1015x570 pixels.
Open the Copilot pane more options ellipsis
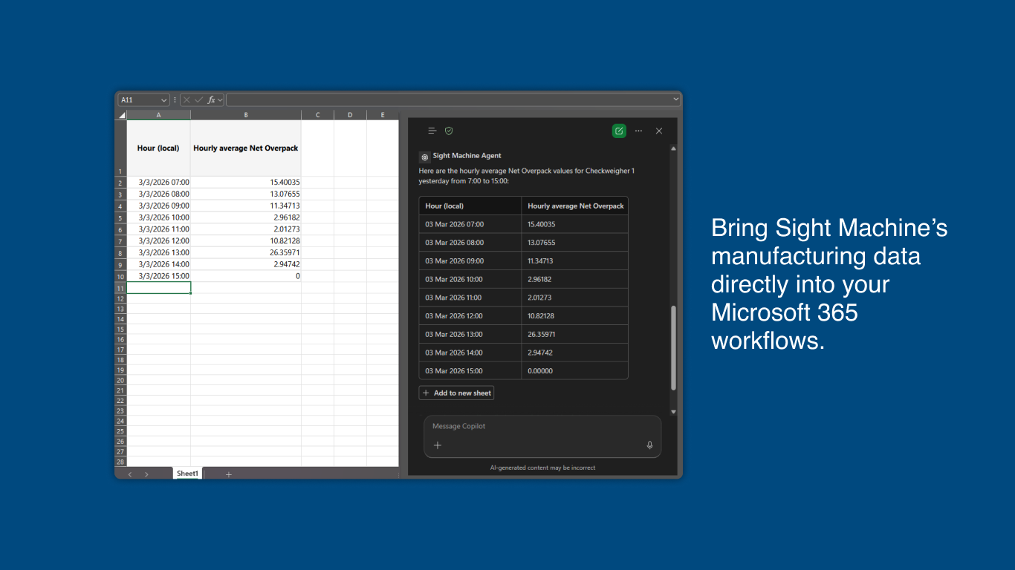click(x=638, y=131)
